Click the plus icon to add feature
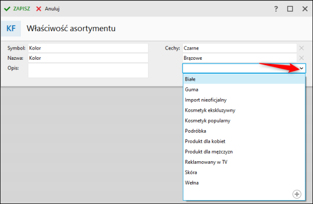313x204 pixels. tap(296, 194)
